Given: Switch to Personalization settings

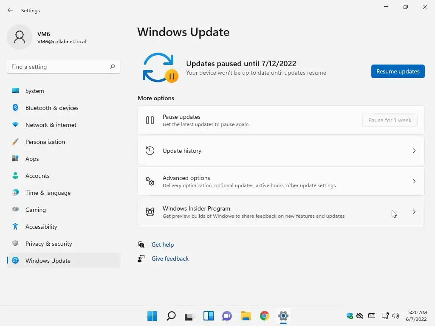Looking at the screenshot, I should [64, 142].
